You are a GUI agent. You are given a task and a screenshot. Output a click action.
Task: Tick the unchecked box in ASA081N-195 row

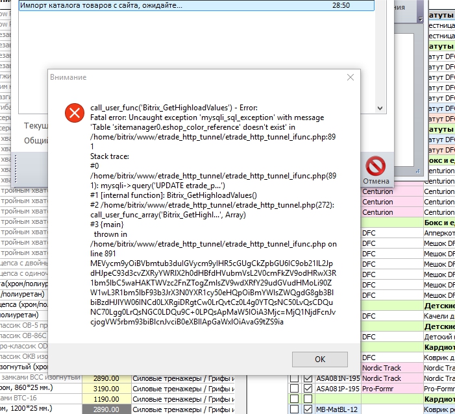(294, 378)
